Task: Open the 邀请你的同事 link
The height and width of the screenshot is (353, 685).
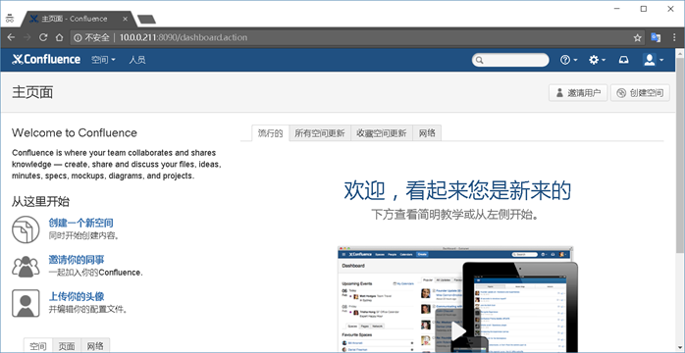Action: pos(77,260)
